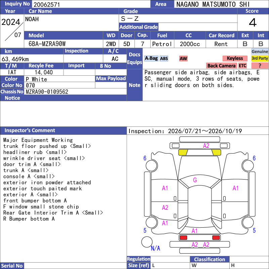
Task: Click the Keyless equipment badge
Action: (235, 58)
